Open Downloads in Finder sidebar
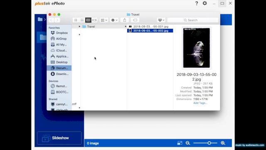The width and height of the screenshot is (266, 150). 59,74
